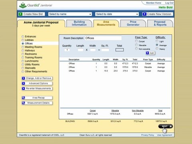The image size is (192, 144).
Task: Open the Select by name dropdown
Action: 70,14
